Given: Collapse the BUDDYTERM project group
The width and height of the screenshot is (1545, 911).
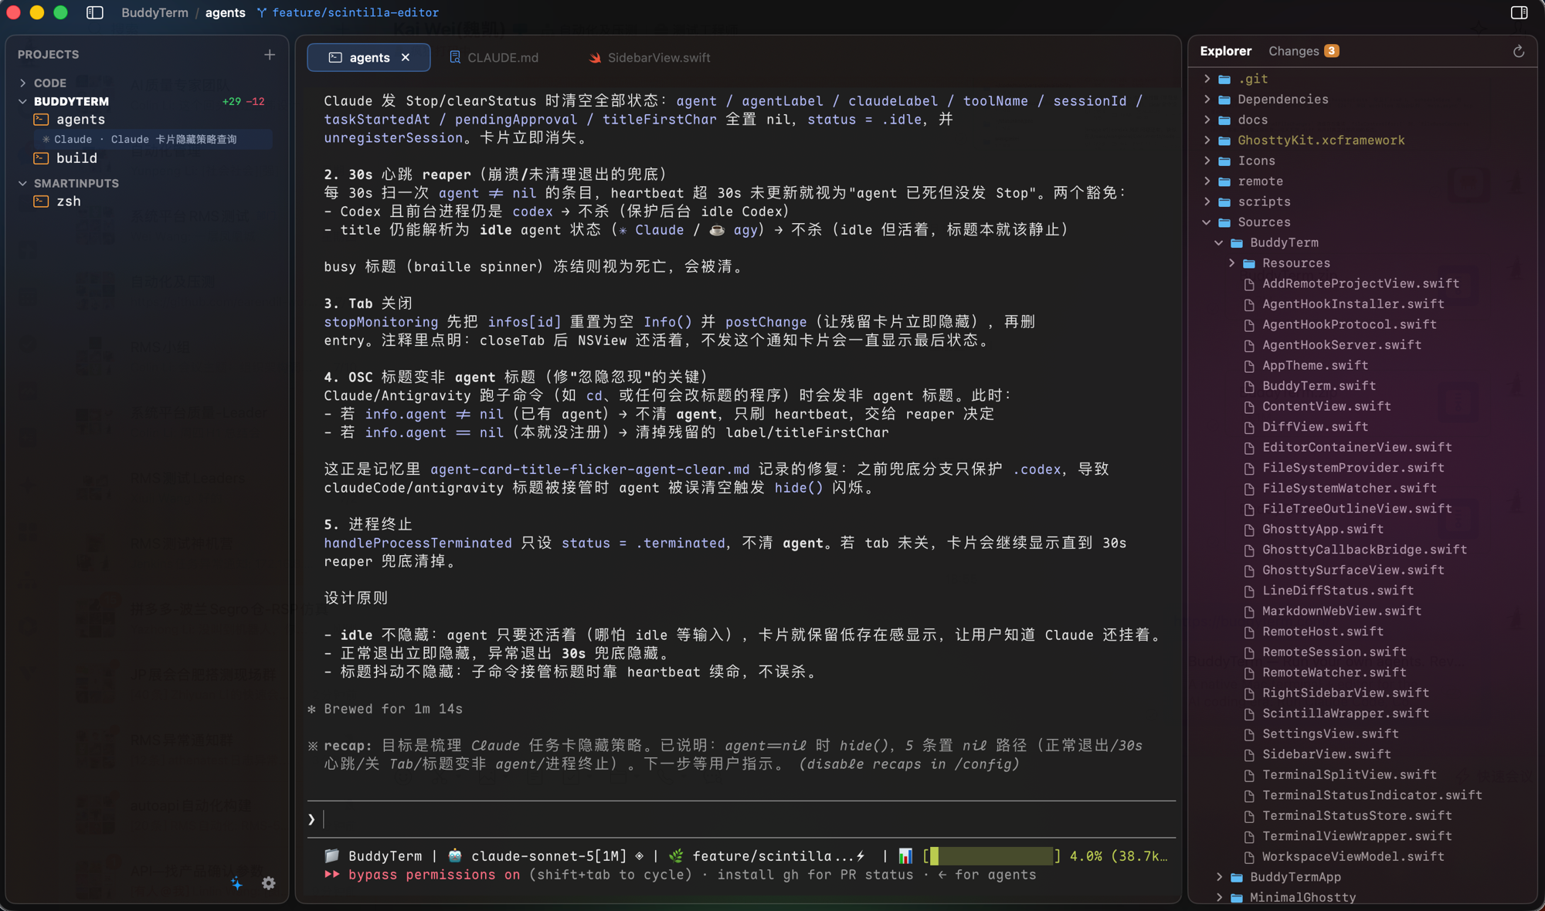Looking at the screenshot, I should pyautogui.click(x=23, y=101).
